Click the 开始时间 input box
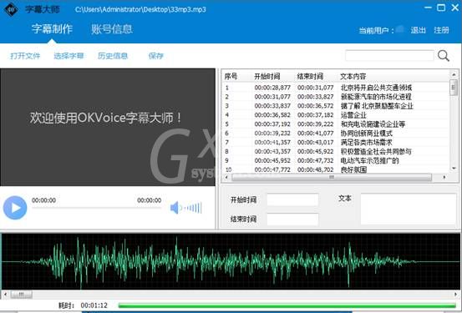462x313 pixels. tap(292, 199)
